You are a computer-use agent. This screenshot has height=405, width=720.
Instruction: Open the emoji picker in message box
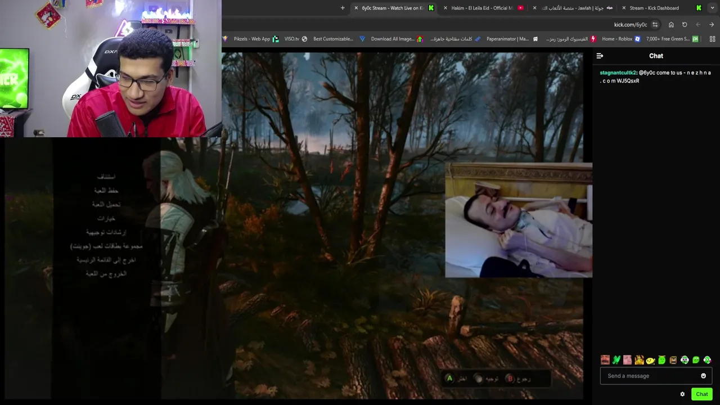point(703,376)
